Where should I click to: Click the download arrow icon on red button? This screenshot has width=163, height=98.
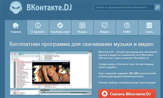tap(105, 94)
